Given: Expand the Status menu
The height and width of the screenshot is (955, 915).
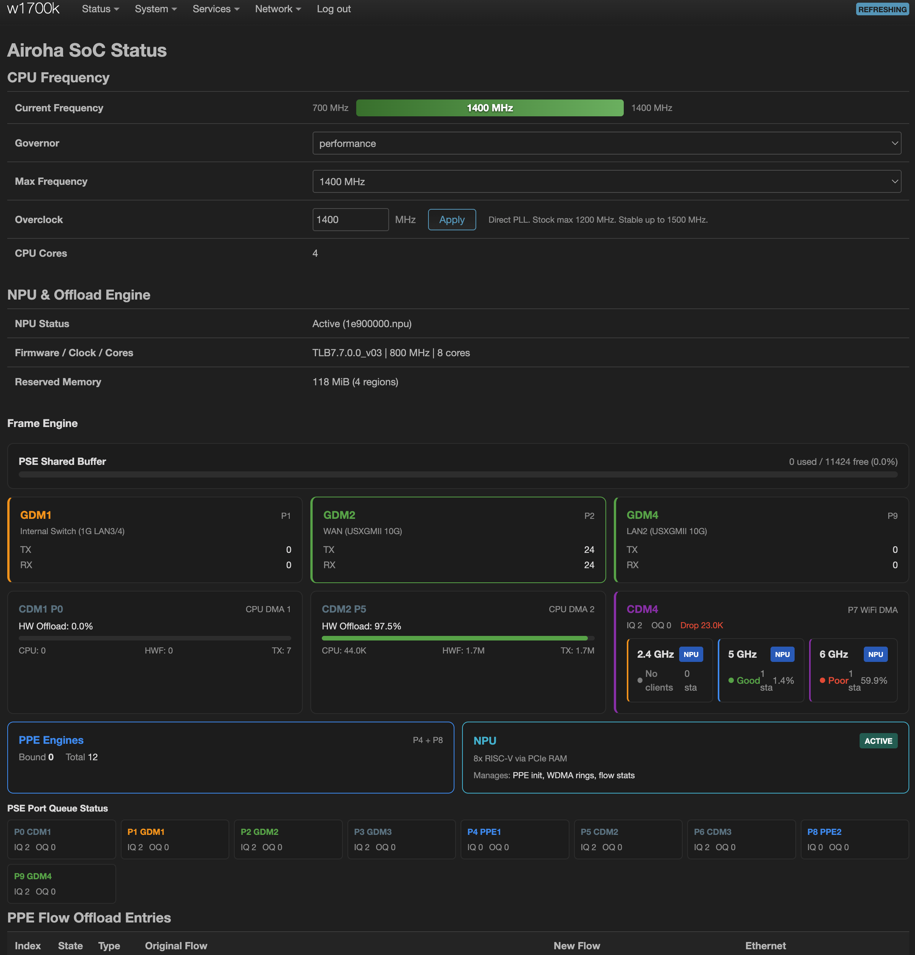Looking at the screenshot, I should (100, 9).
